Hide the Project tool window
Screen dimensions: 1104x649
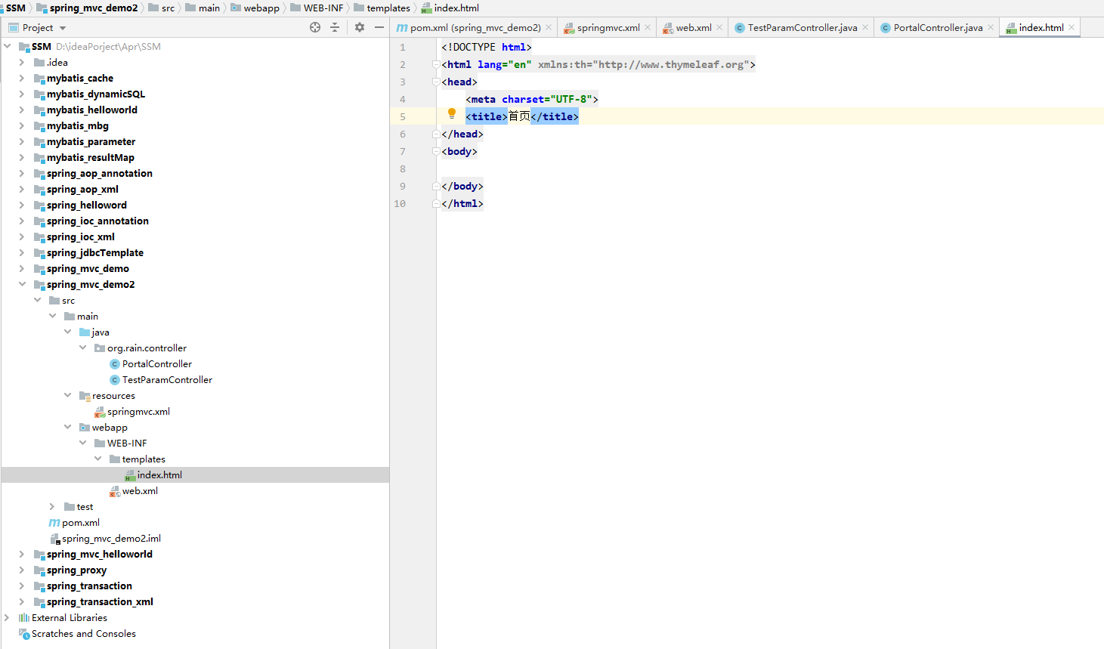379,27
